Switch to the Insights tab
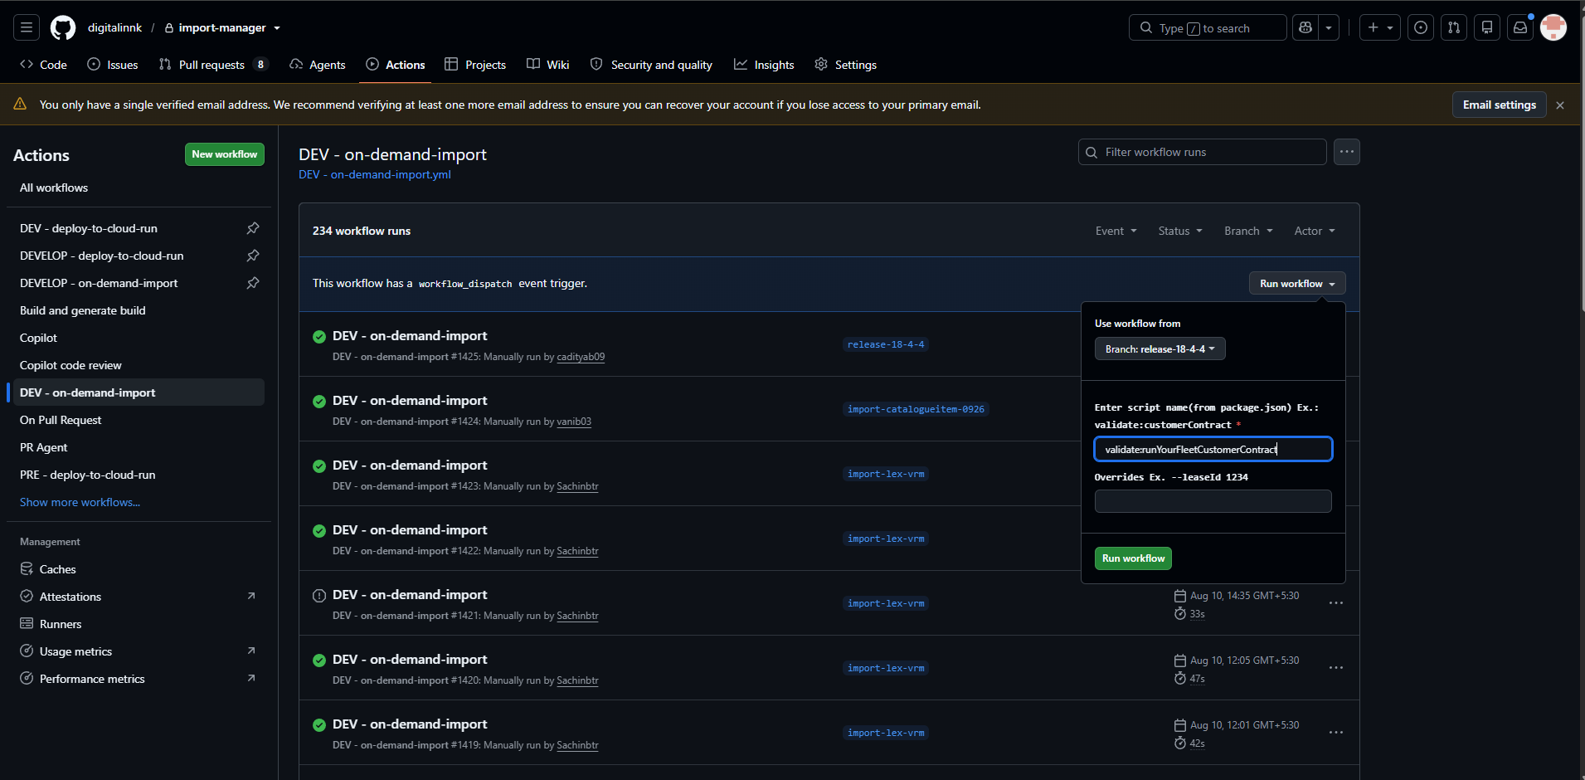This screenshot has height=780, width=1585. click(764, 65)
